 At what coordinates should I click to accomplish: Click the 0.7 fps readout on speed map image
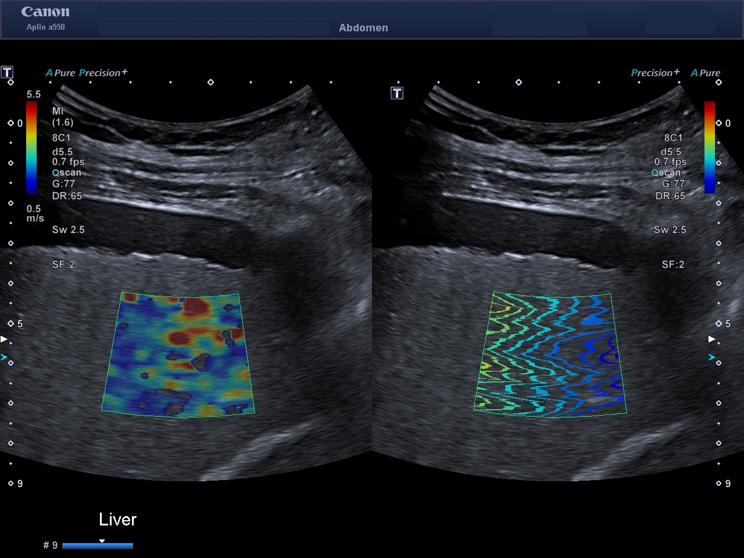(x=68, y=162)
